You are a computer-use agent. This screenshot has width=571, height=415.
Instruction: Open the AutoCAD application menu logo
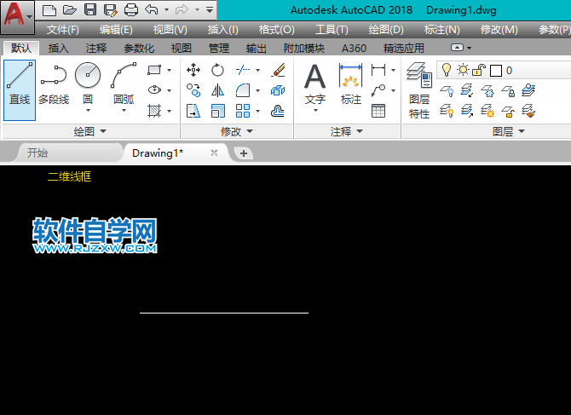tap(18, 17)
